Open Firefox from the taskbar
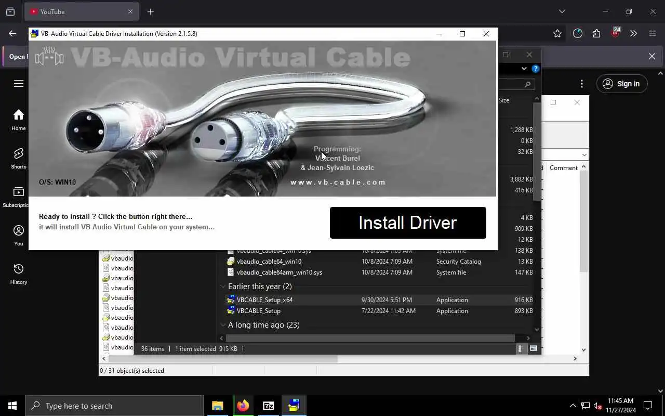The image size is (665, 416). click(x=243, y=406)
